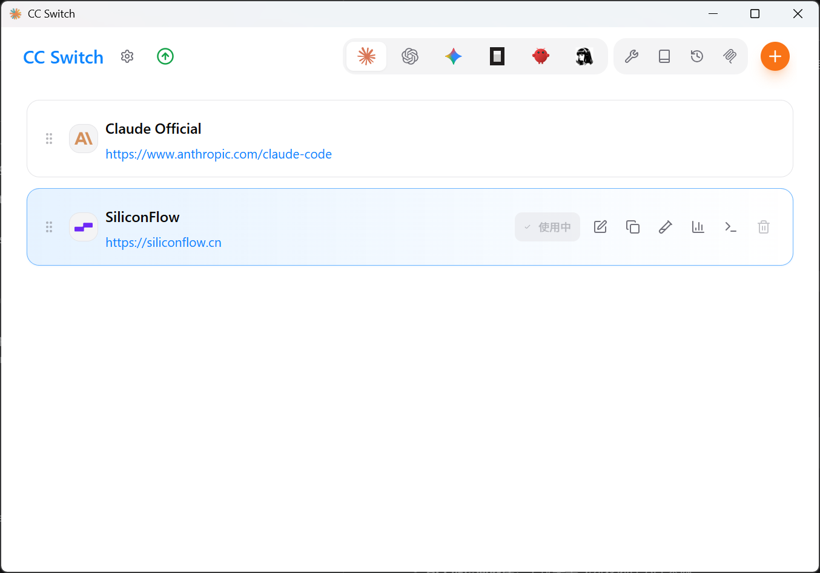Open the siliconflow.cn link
The height and width of the screenshot is (573, 820).
(x=164, y=243)
